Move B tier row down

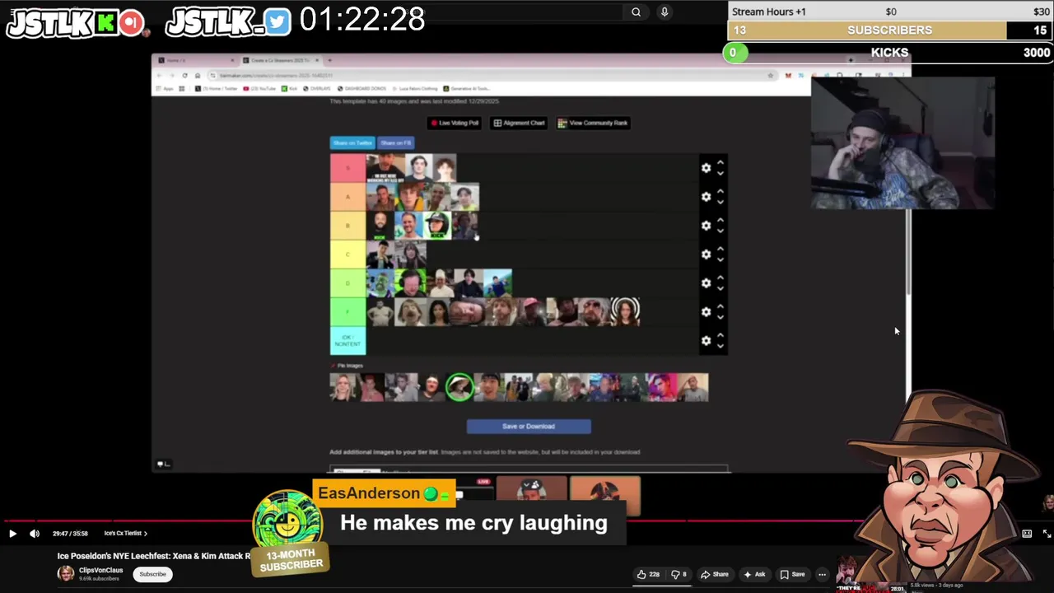coord(721,231)
